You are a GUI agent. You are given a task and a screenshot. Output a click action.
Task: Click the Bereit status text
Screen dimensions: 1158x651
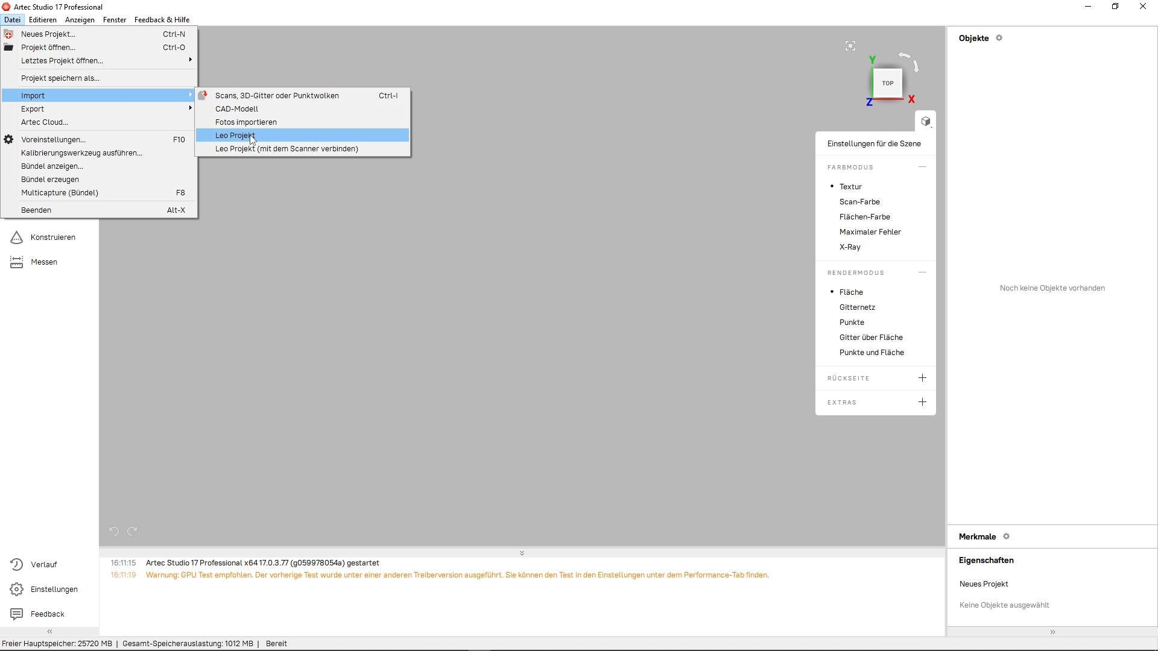(276, 644)
